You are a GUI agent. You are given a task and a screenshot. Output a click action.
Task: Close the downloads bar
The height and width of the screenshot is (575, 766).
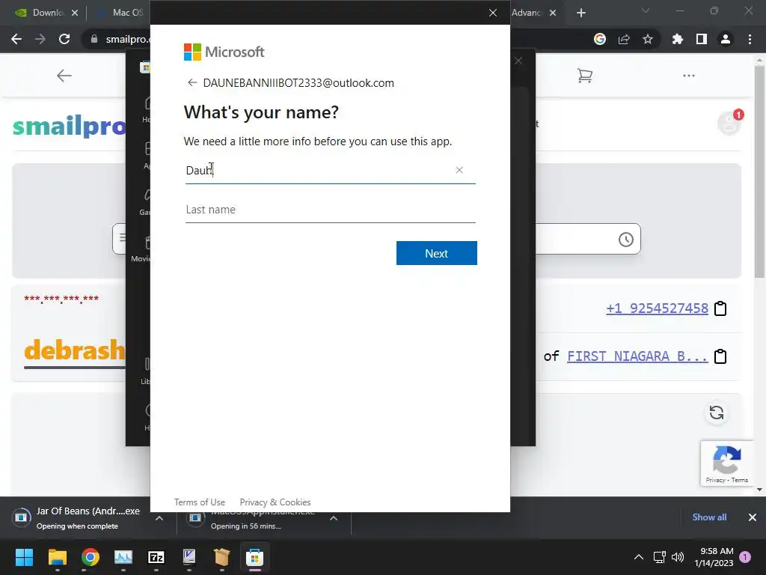753,517
